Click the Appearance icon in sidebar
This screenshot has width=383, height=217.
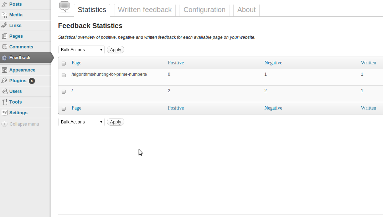point(4,70)
